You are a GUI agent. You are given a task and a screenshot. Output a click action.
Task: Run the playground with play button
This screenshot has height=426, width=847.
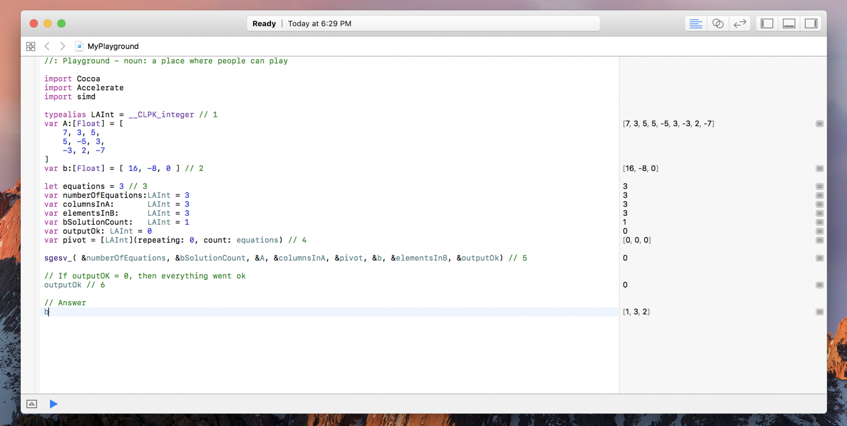53,404
